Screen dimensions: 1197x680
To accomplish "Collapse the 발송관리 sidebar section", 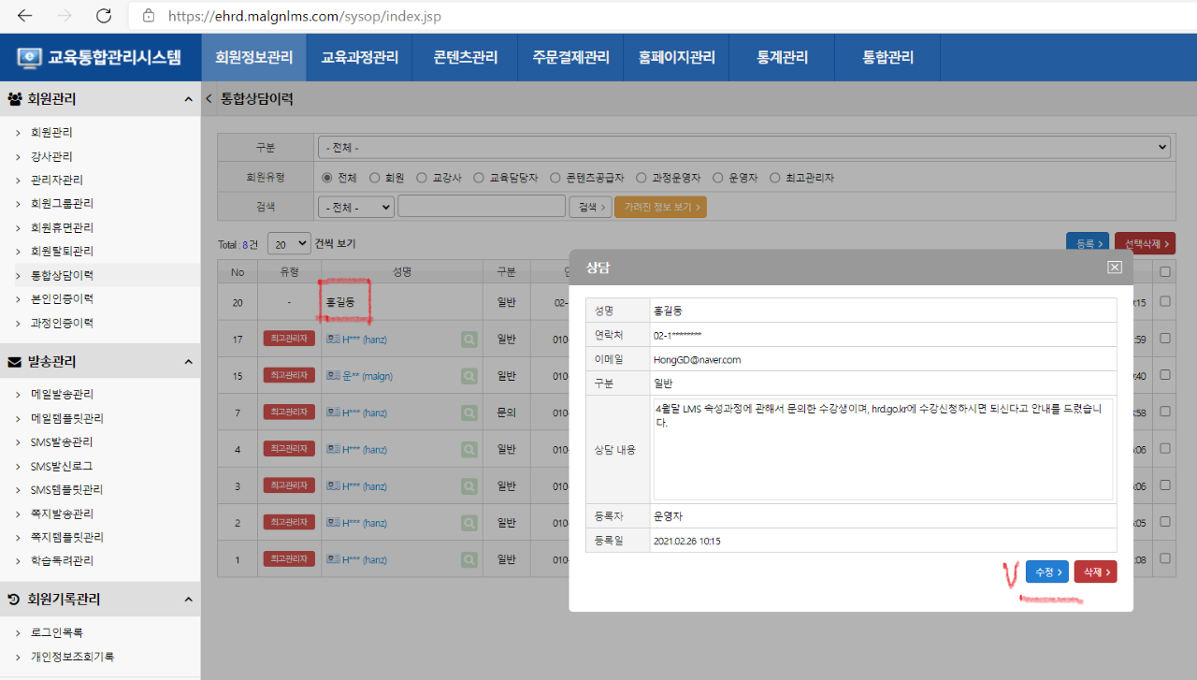I will point(188,362).
